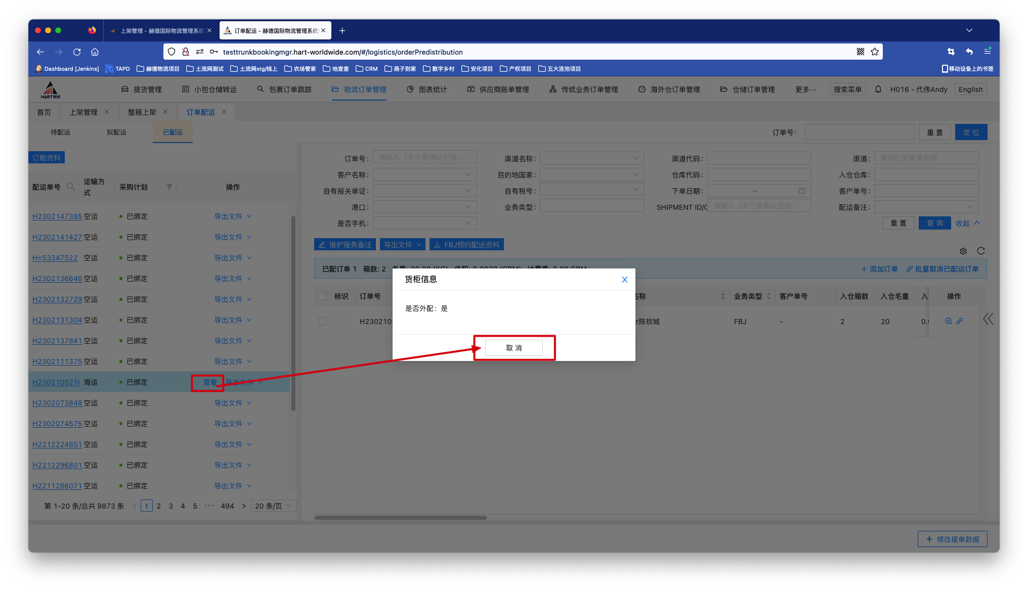Toggle the select-all checkbox in table header

tap(322, 296)
